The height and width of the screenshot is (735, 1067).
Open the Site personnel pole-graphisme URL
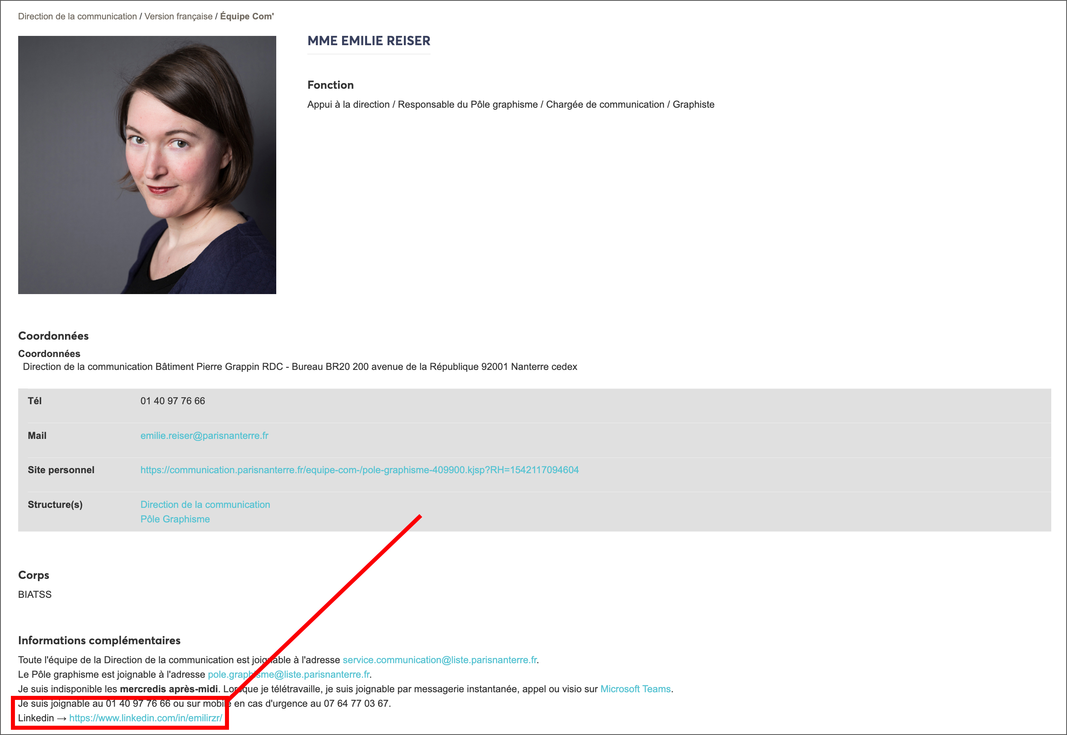[359, 470]
